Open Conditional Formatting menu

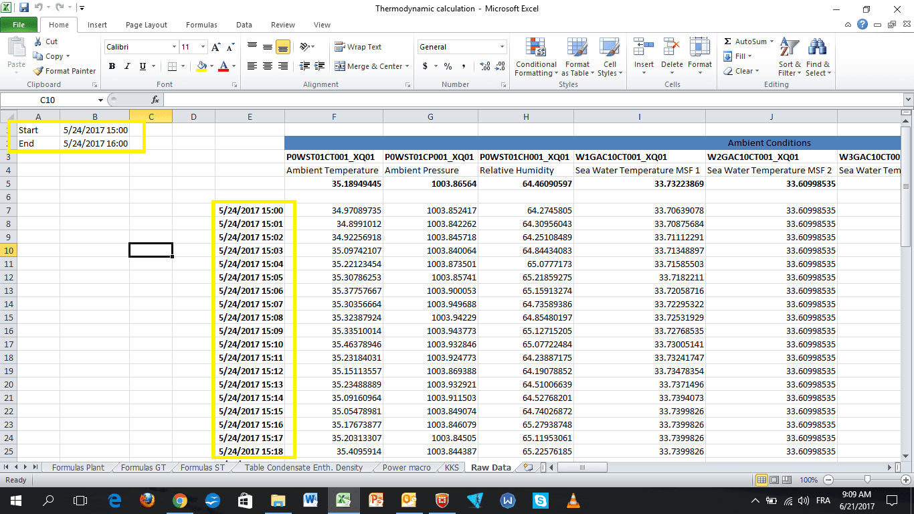535,58
